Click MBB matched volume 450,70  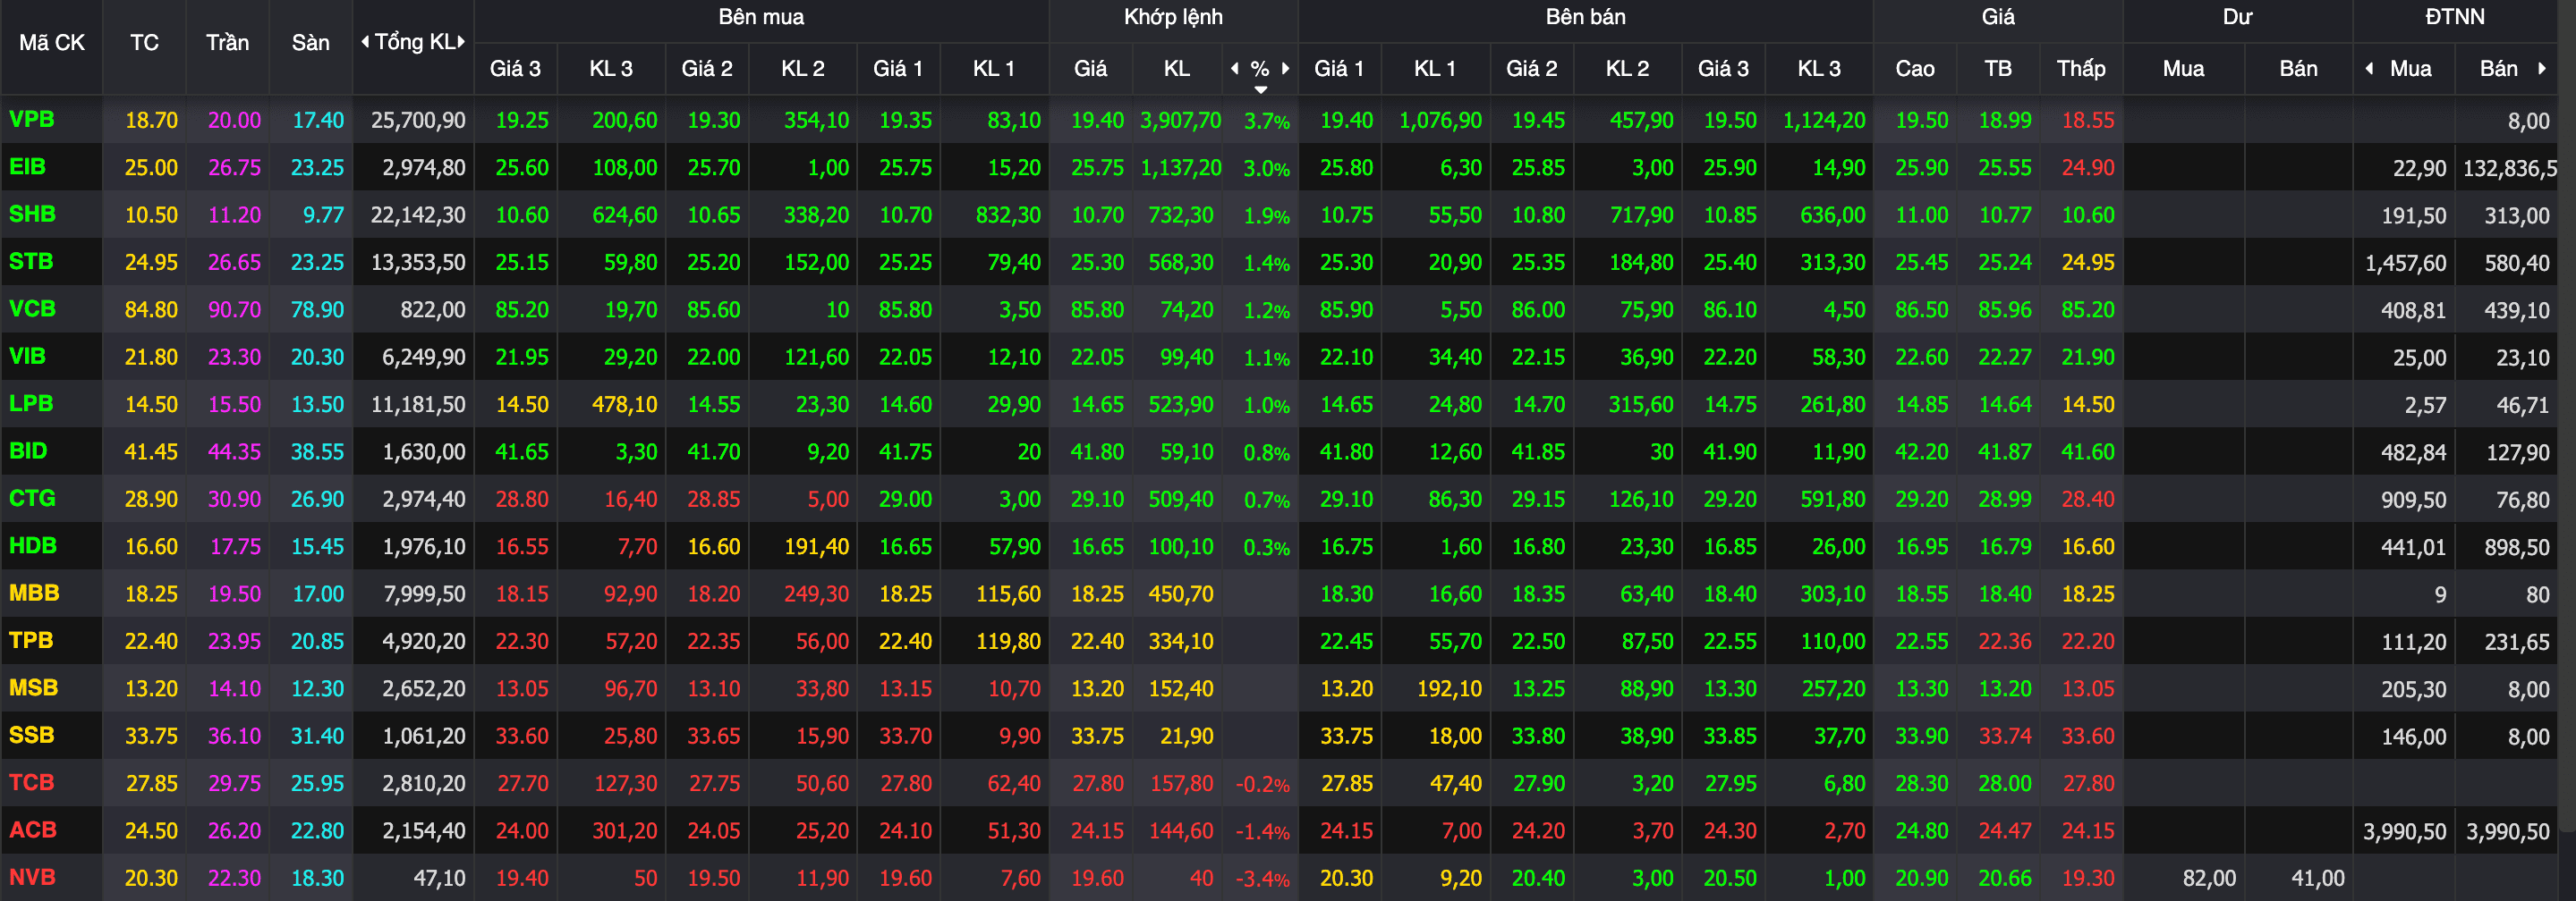1180,594
